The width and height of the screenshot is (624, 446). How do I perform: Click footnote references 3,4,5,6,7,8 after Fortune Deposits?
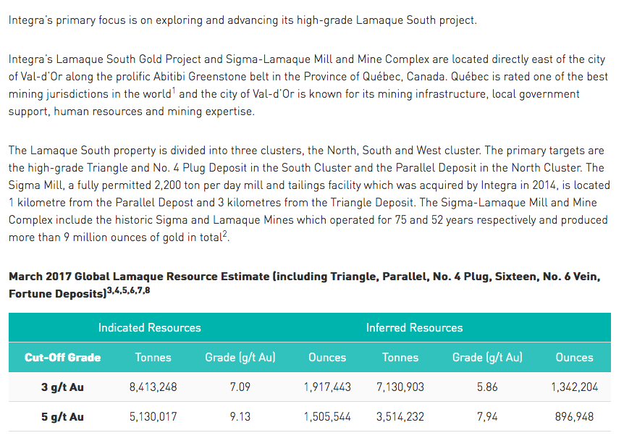[x=129, y=290]
